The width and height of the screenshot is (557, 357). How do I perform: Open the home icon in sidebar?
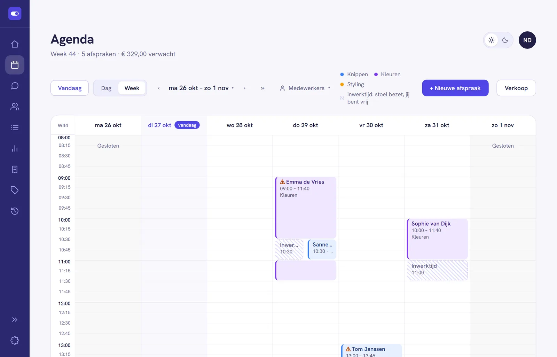click(x=15, y=44)
